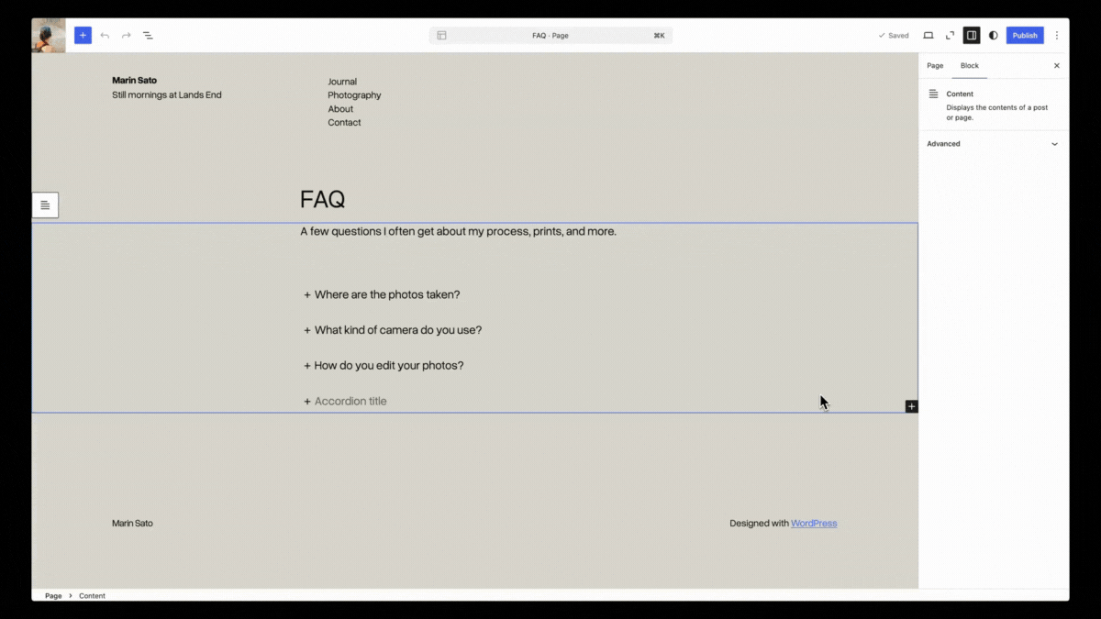Toggle the expand view arrows button
This screenshot has width=1101, height=619.
pyautogui.click(x=950, y=36)
